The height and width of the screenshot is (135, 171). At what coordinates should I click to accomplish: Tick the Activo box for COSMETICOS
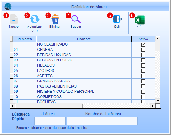(143, 97)
